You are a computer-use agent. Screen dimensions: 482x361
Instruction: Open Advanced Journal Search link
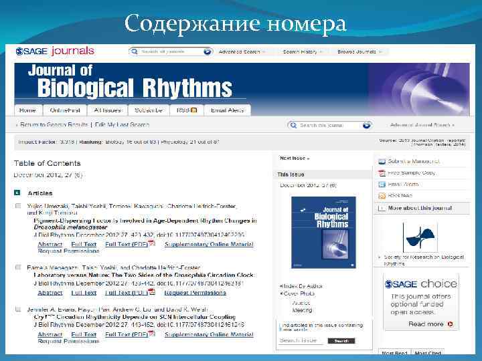pyautogui.click(x=422, y=125)
